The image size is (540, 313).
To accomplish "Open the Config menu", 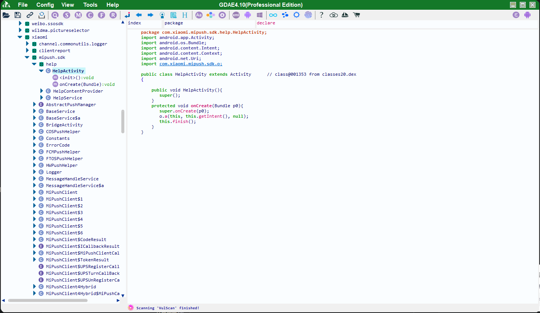I will 45,4.
